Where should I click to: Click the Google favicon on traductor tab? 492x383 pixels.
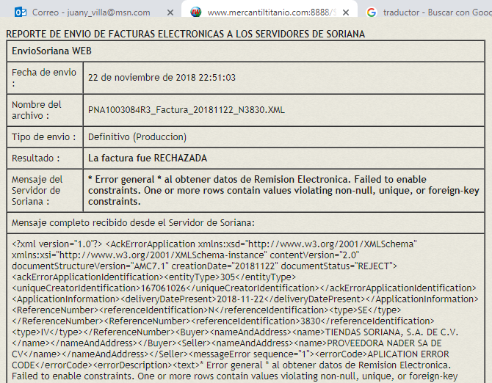click(372, 12)
